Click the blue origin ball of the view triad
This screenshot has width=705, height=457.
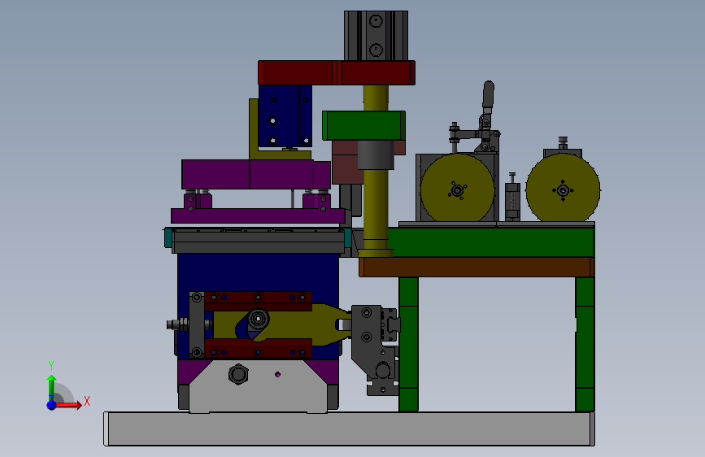click(51, 405)
